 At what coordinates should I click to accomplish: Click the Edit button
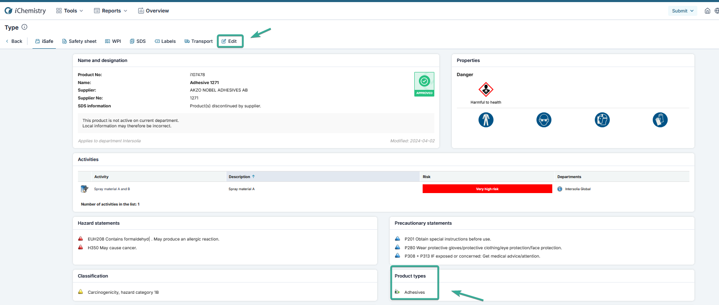point(229,41)
